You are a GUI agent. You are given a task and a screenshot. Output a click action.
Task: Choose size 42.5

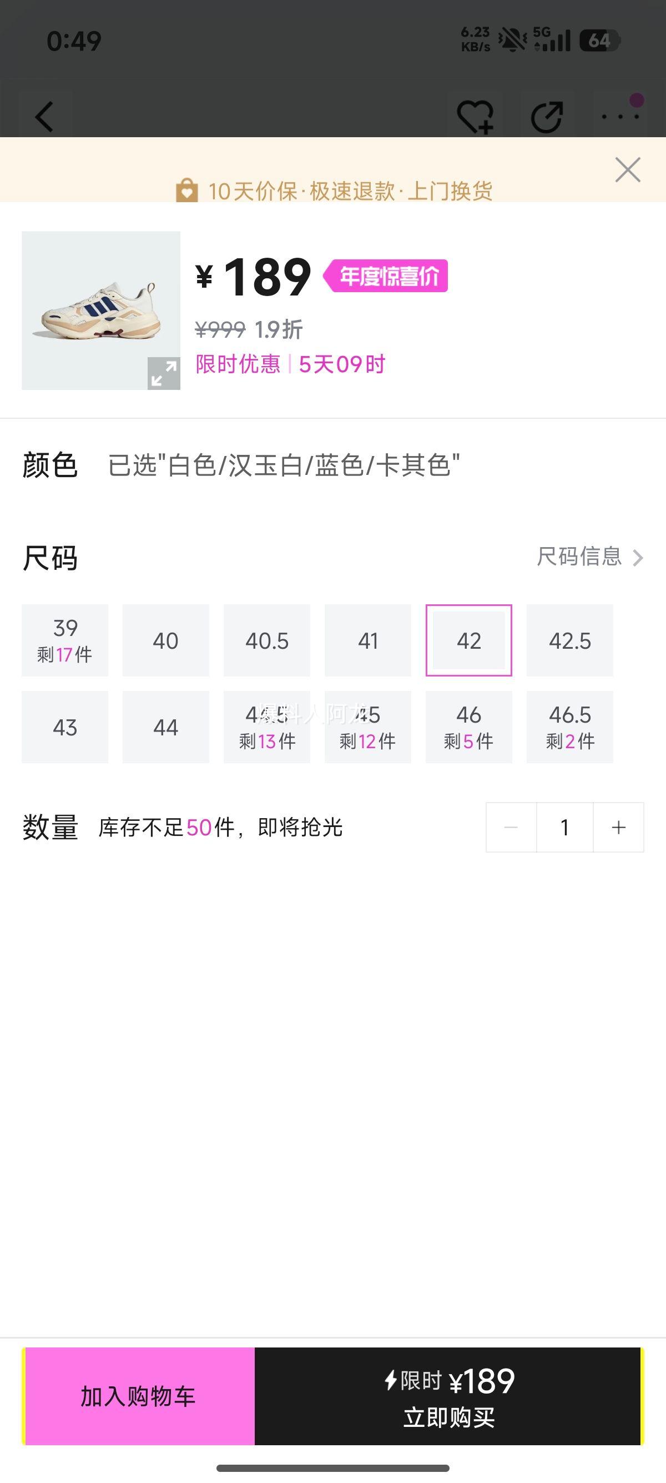click(569, 640)
